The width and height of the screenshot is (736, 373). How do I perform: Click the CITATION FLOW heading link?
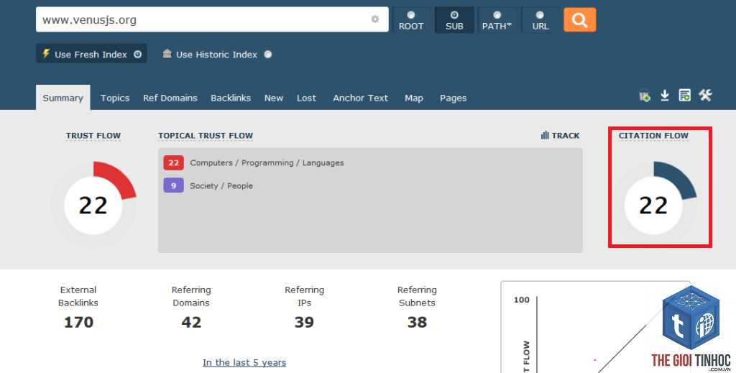(653, 136)
